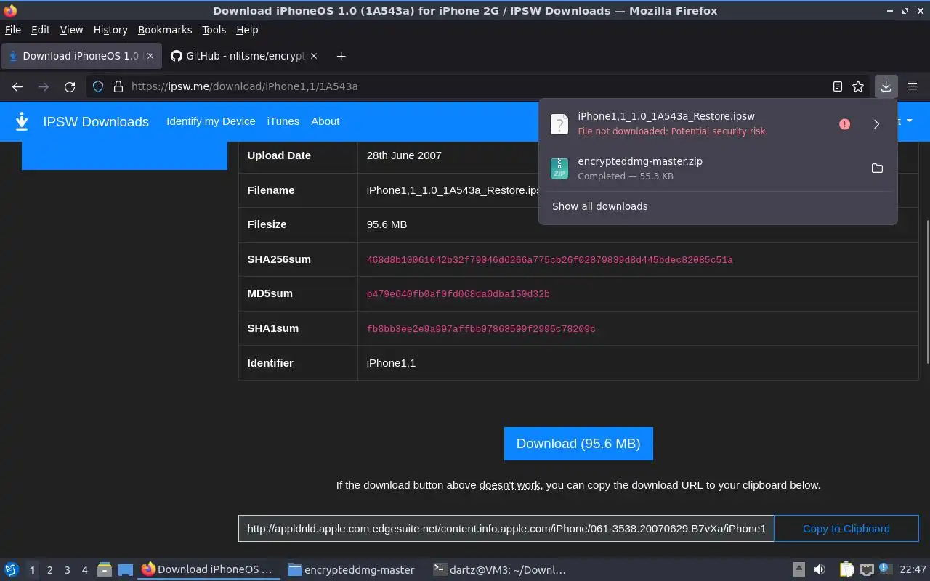Image resolution: width=930 pixels, height=581 pixels.
Task: Close the GitHub nlitsme tab
Action: 313,56
